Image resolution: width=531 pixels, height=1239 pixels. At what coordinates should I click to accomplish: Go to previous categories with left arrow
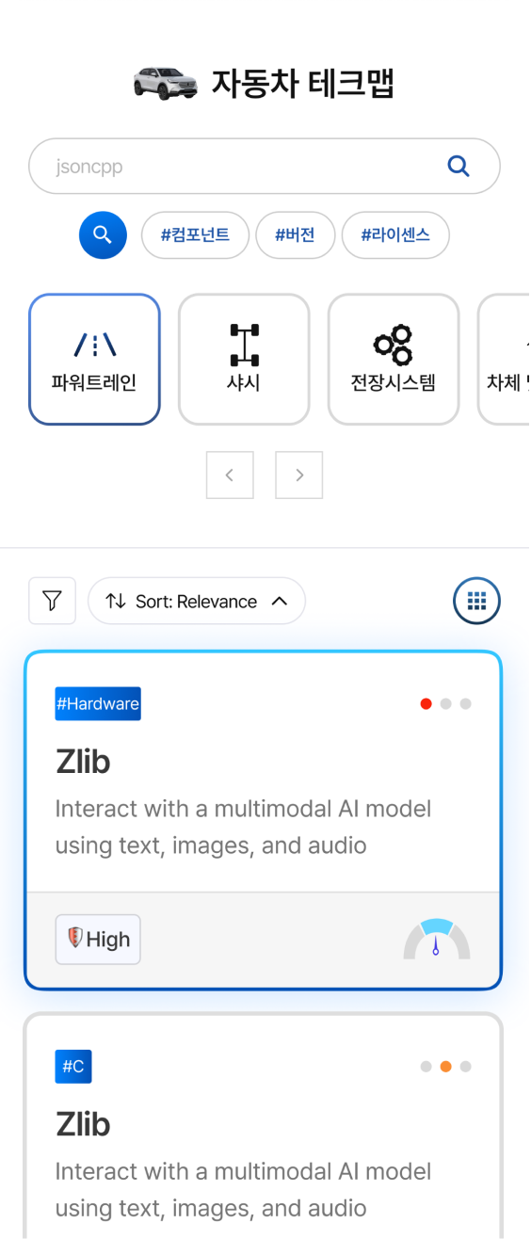[230, 475]
